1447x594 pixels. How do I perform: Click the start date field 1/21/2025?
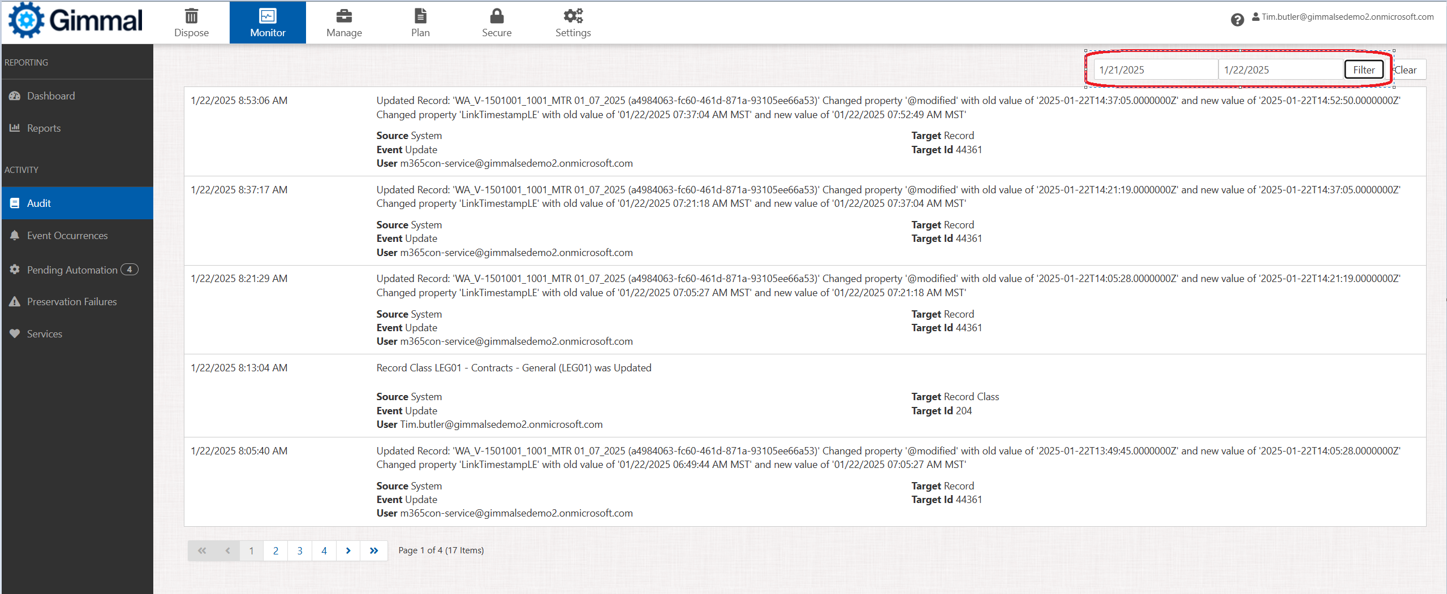point(1155,70)
